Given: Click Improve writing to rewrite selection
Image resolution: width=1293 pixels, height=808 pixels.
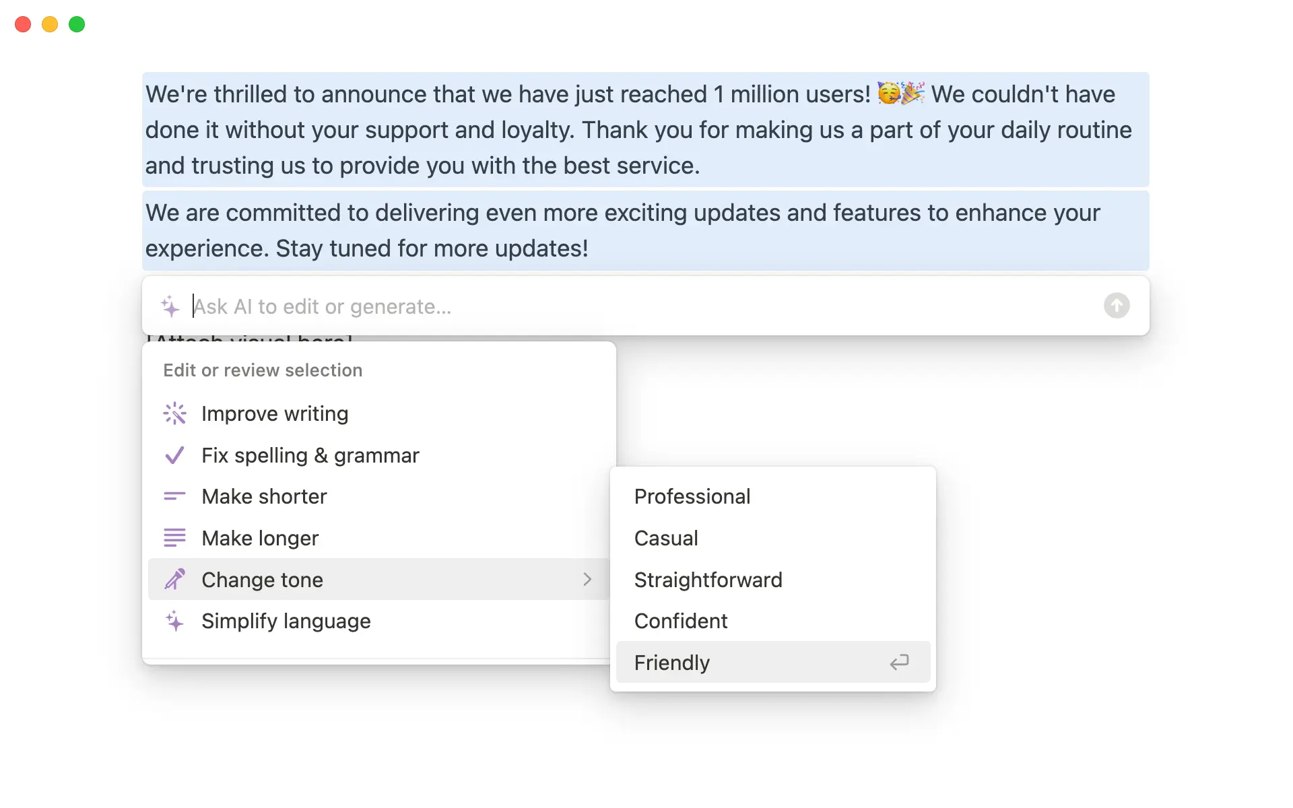Looking at the screenshot, I should 275,413.
